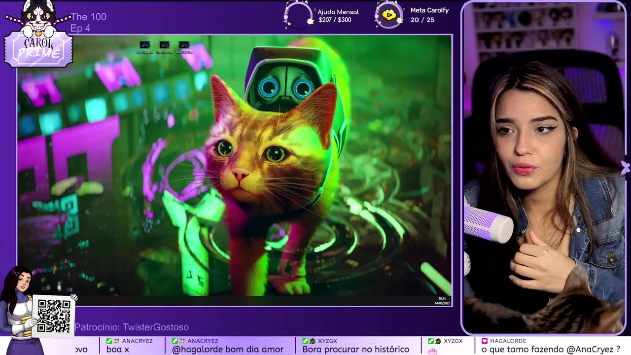Click the XYZGX username above the emote message
The image size is (631, 355).
coord(453,341)
